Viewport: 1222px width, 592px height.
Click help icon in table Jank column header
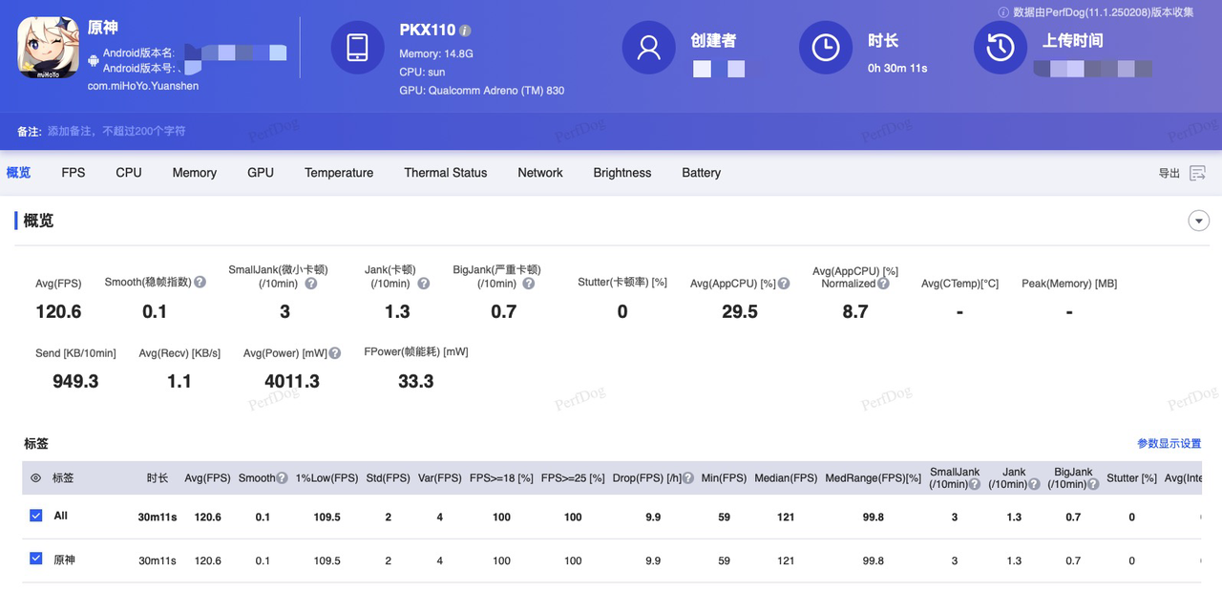point(1033,484)
